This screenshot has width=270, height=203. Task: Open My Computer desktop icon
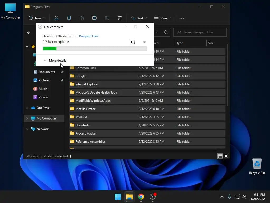(10, 11)
